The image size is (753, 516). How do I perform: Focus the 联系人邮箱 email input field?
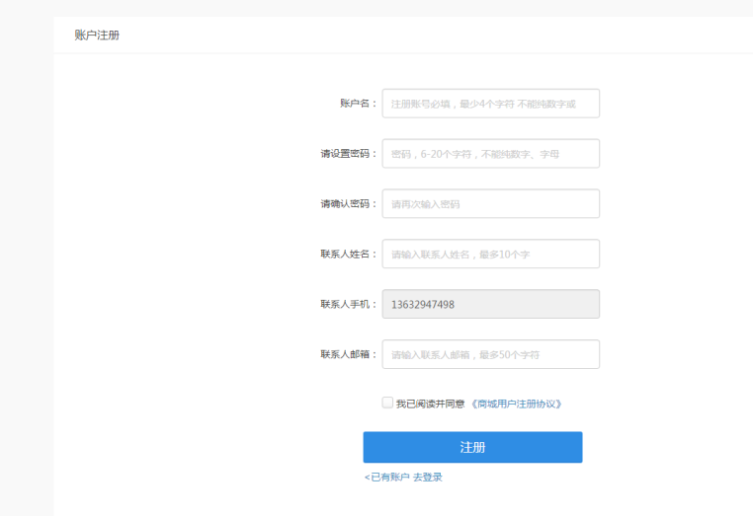pyautogui.click(x=490, y=355)
